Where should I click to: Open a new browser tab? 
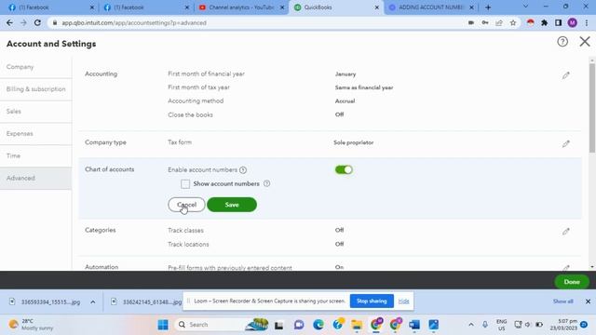pos(488,7)
